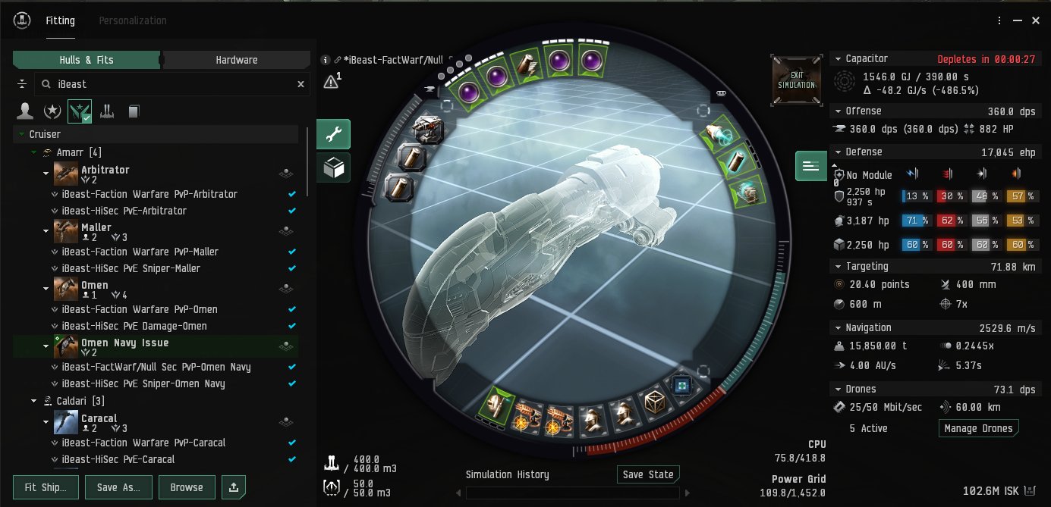Toggle the stats panel list button

[811, 166]
